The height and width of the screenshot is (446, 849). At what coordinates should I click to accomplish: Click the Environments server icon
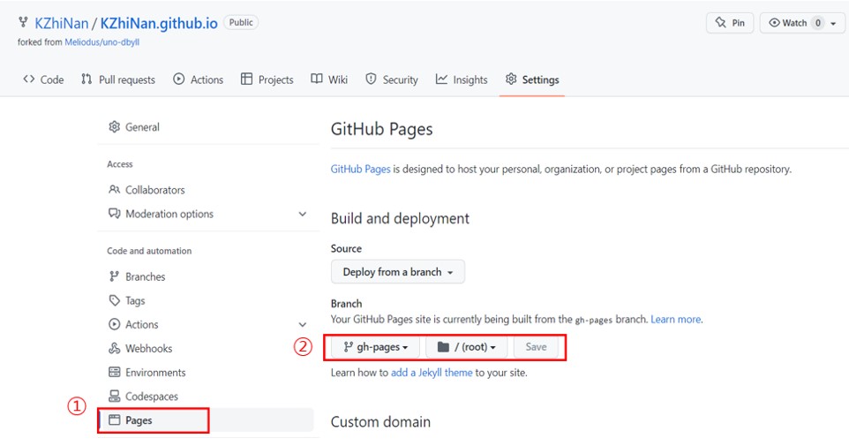[x=114, y=373]
